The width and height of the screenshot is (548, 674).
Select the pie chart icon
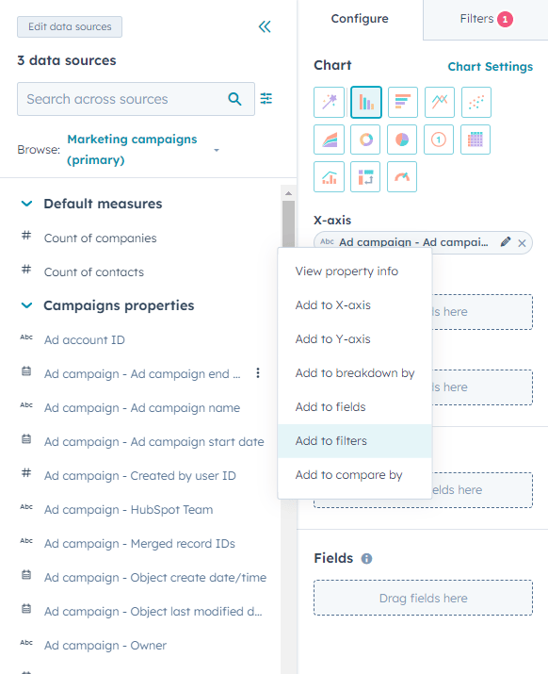pos(402,140)
